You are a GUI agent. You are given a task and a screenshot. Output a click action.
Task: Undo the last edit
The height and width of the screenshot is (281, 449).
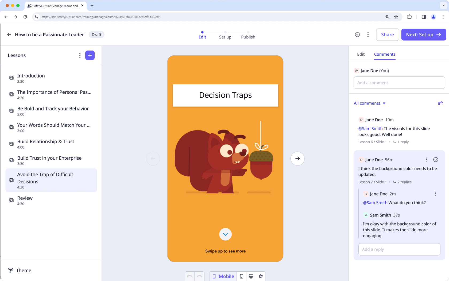(190, 276)
